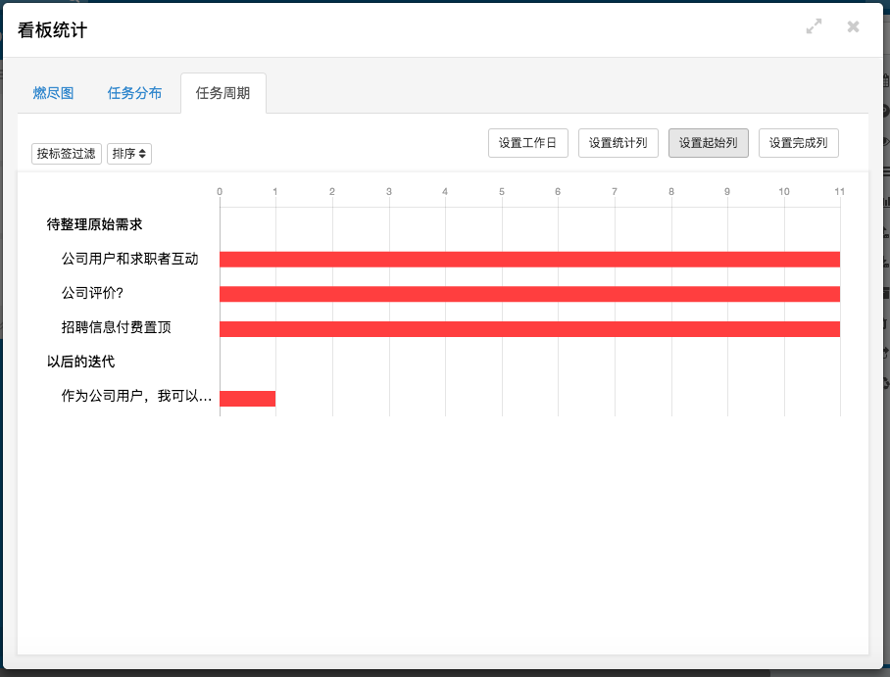Click the 设置完成列 button
Screen dimensions: 890x677
[799, 143]
